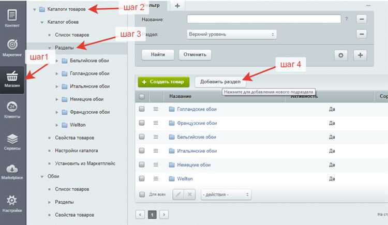Viewport: 388px width, 225px height.
Task: Focus the Название filter text field
Action: (264, 19)
